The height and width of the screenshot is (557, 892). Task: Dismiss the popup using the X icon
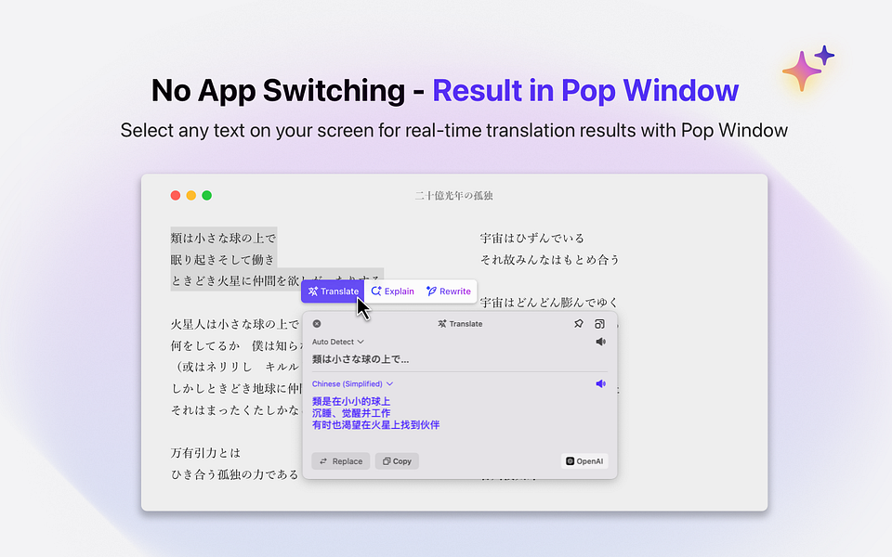[316, 324]
